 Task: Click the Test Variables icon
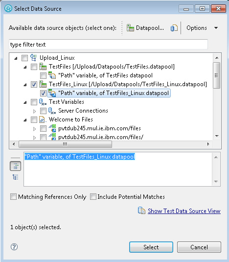(x=43, y=102)
